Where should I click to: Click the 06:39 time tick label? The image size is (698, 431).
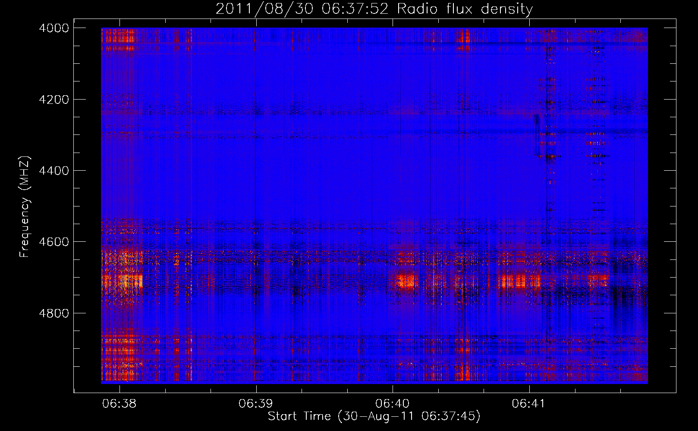[x=256, y=404]
